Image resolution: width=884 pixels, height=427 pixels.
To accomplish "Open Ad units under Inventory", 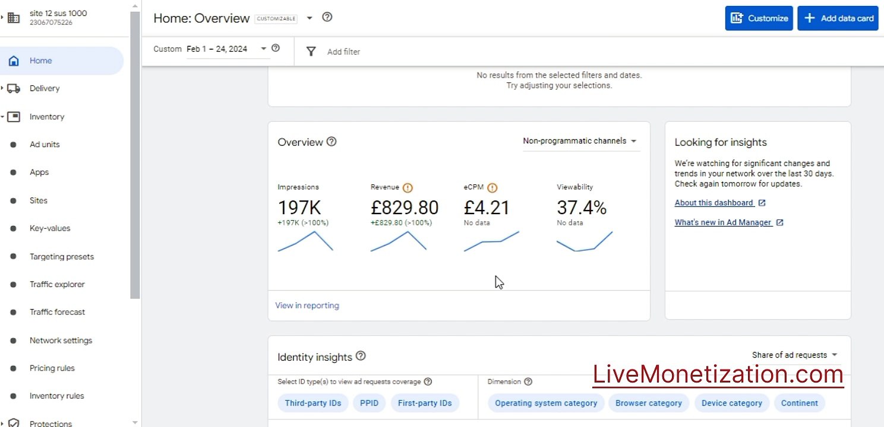I will (x=45, y=145).
